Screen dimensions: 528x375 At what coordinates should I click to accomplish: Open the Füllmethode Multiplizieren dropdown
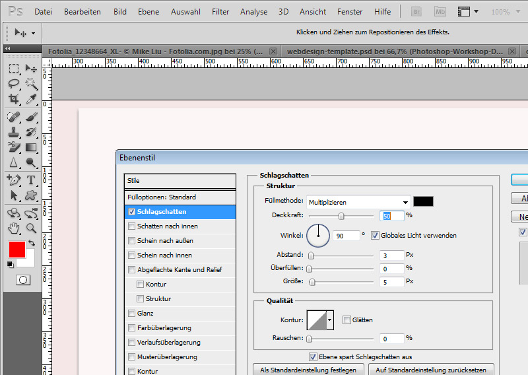(358, 202)
